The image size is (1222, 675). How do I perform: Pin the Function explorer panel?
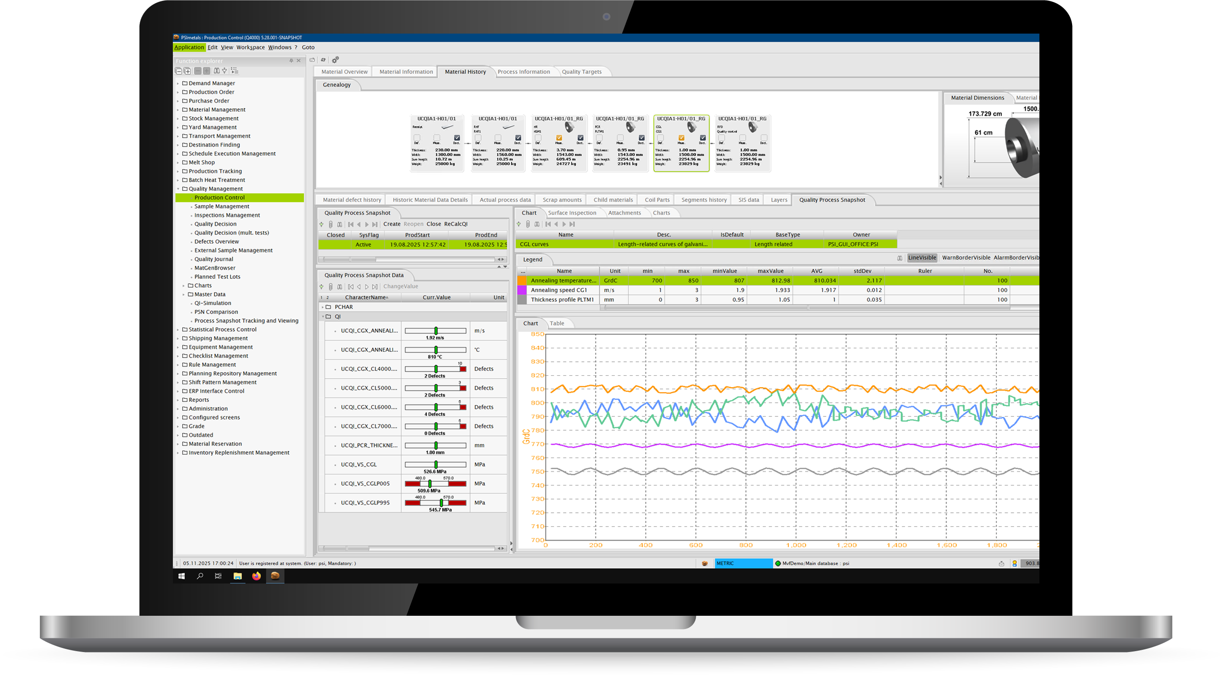(x=291, y=61)
